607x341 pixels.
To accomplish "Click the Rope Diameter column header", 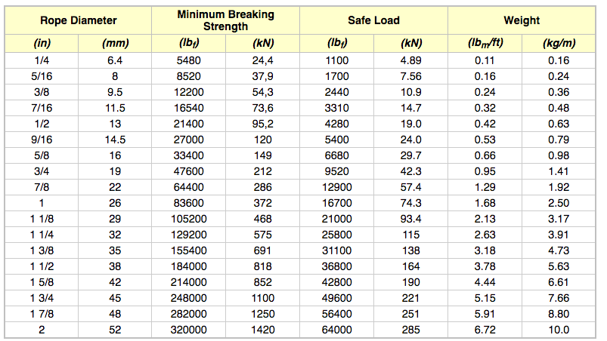I will pyautogui.click(x=78, y=20).
